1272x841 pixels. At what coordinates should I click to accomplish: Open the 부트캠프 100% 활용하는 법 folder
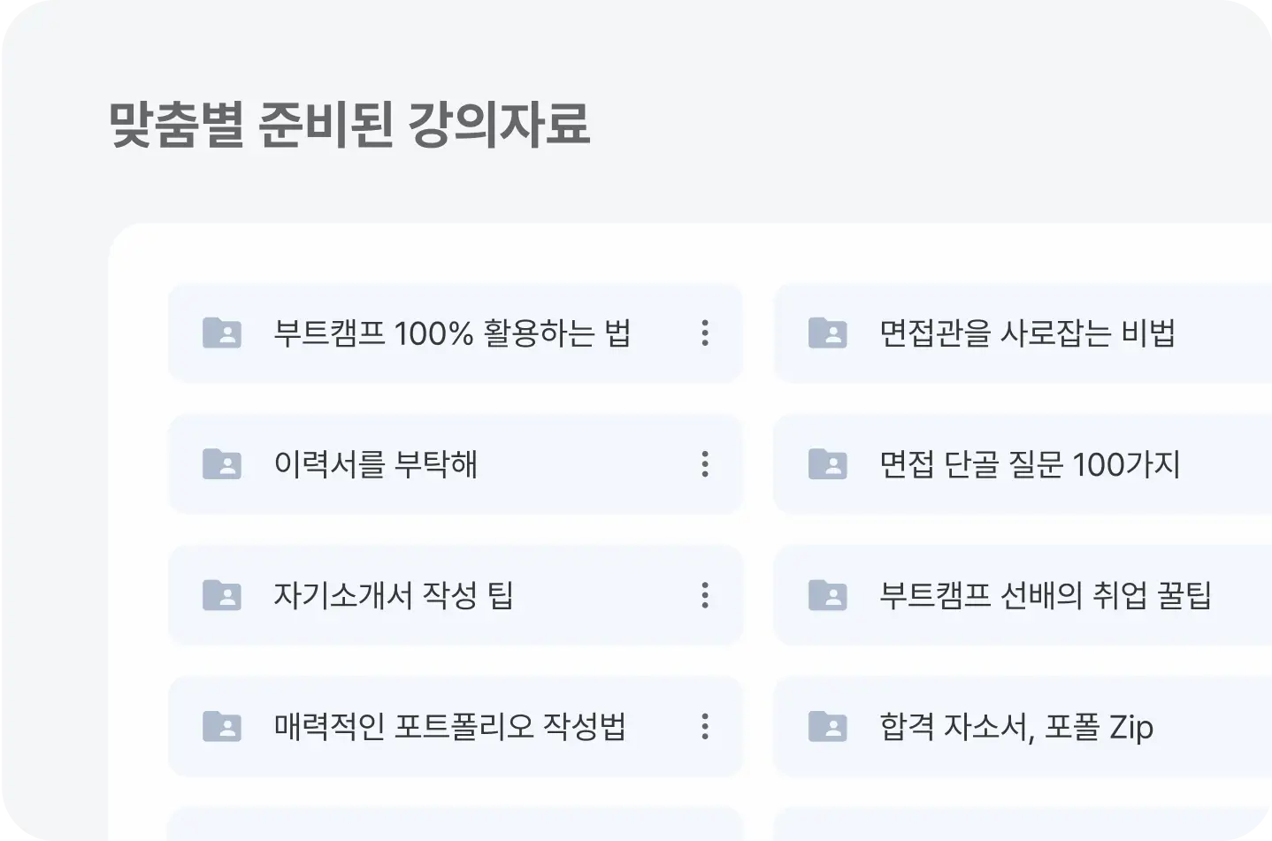pyautogui.click(x=452, y=333)
